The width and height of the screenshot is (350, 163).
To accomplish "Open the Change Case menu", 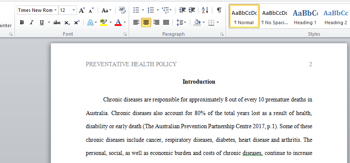I will pyautogui.click(x=107, y=10).
